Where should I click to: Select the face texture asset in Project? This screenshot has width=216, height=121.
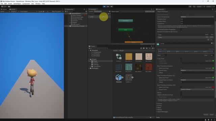pos(149,56)
